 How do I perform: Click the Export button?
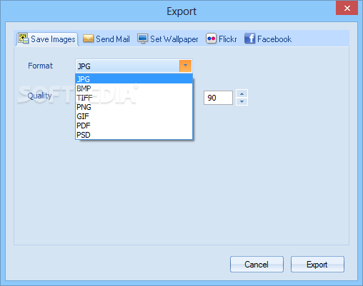pos(317,264)
